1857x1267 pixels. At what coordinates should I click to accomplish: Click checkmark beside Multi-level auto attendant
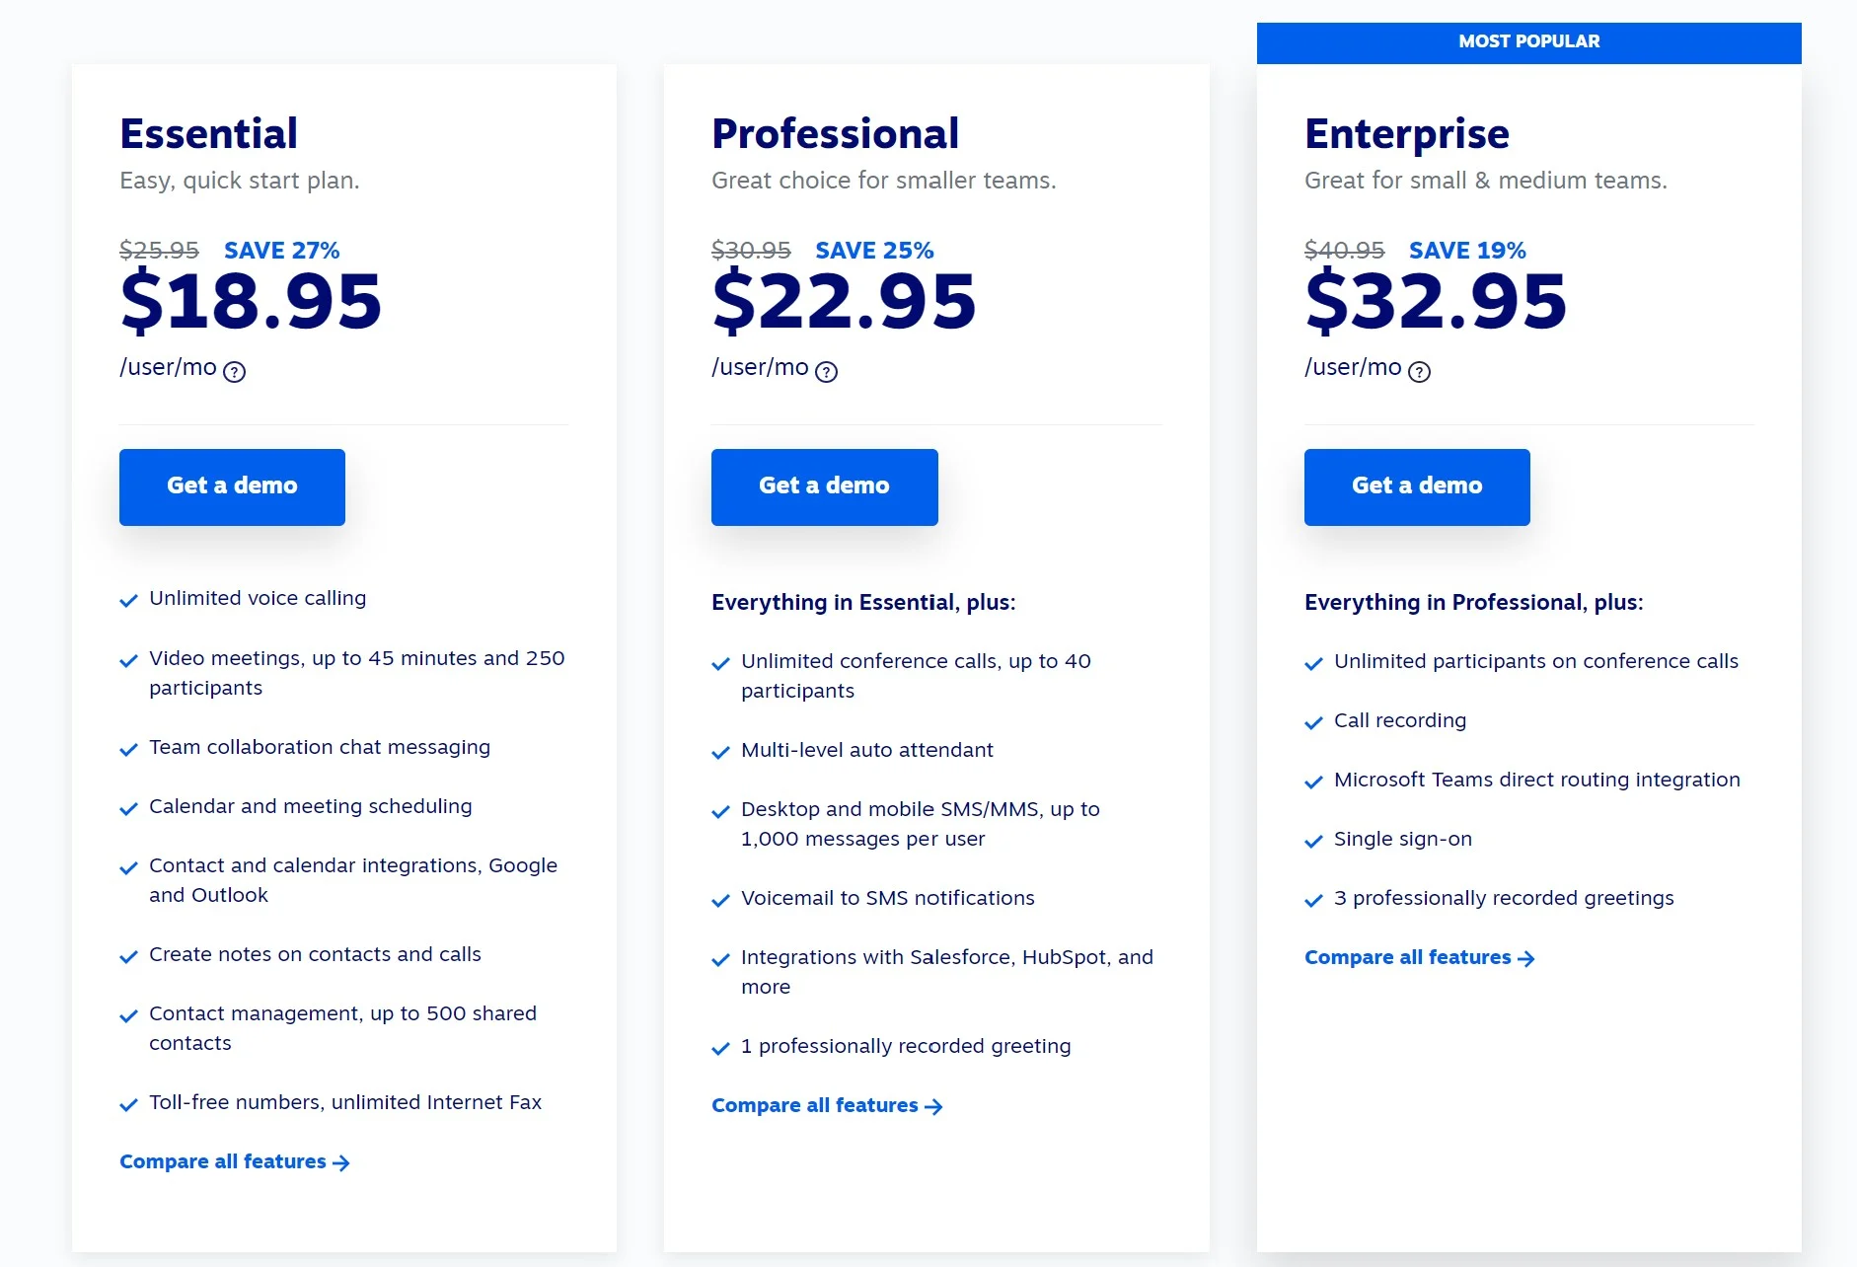click(x=720, y=753)
